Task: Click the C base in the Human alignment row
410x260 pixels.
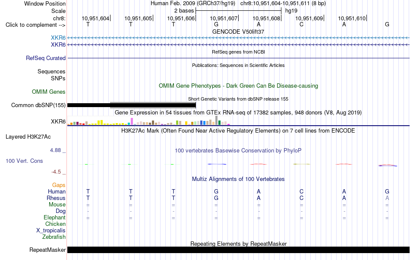Action: coord(302,191)
